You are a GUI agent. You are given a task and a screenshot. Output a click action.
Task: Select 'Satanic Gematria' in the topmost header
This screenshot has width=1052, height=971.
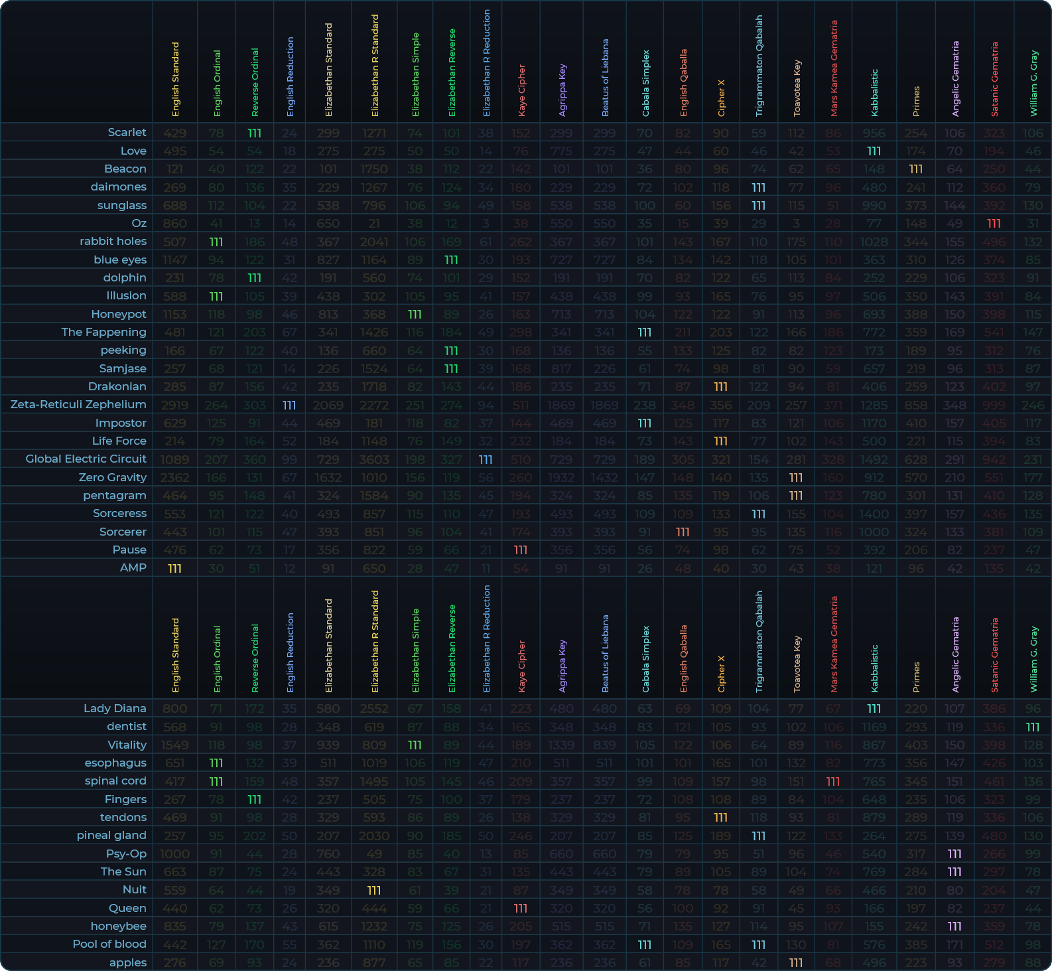tap(994, 80)
